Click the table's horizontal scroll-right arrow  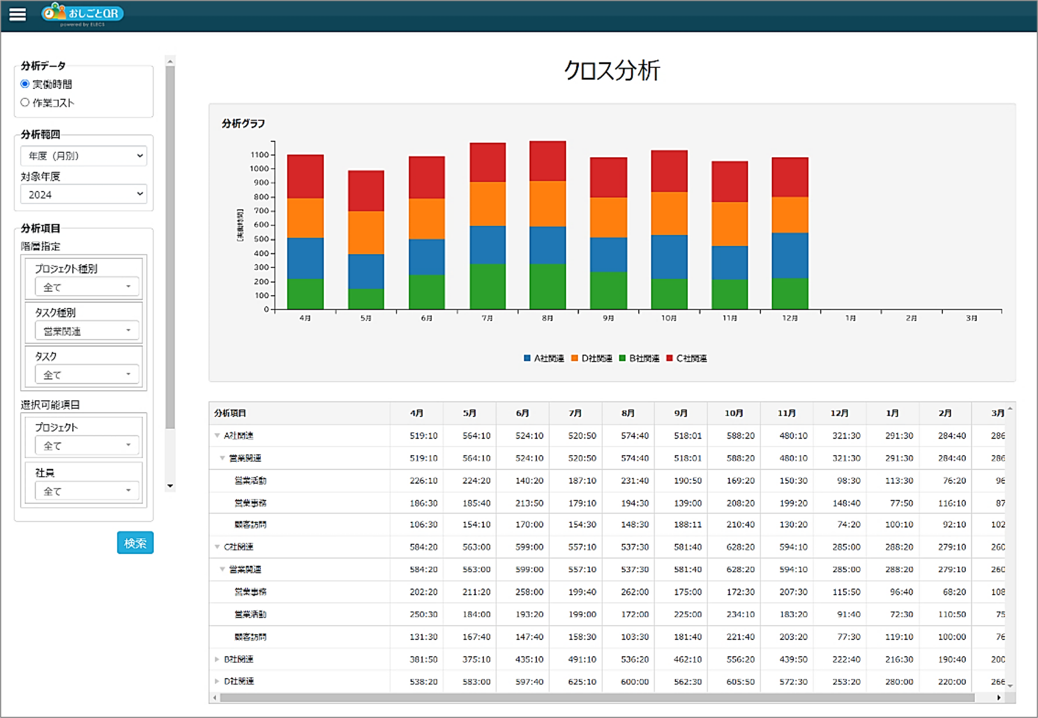[x=999, y=698]
